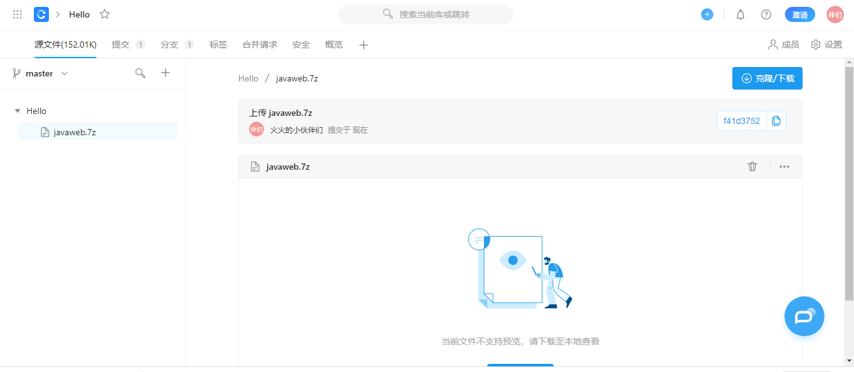
Task: Open the help question-mark icon
Action: [x=766, y=14]
